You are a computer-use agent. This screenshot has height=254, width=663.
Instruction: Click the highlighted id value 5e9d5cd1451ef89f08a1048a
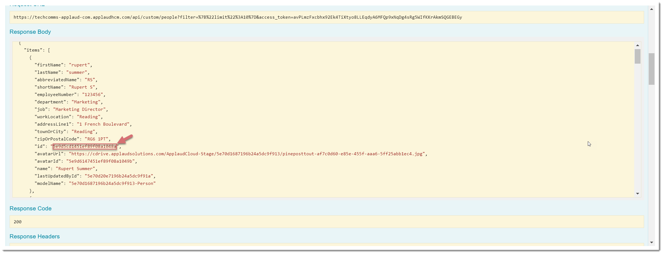click(x=85, y=146)
